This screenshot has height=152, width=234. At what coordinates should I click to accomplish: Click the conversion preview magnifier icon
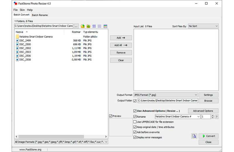point(194,136)
